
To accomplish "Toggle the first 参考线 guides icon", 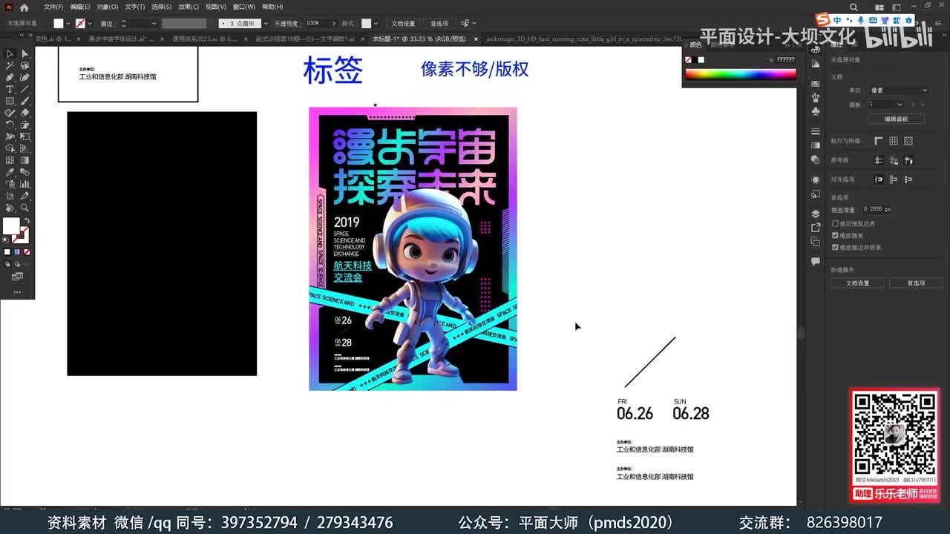I will tap(879, 160).
